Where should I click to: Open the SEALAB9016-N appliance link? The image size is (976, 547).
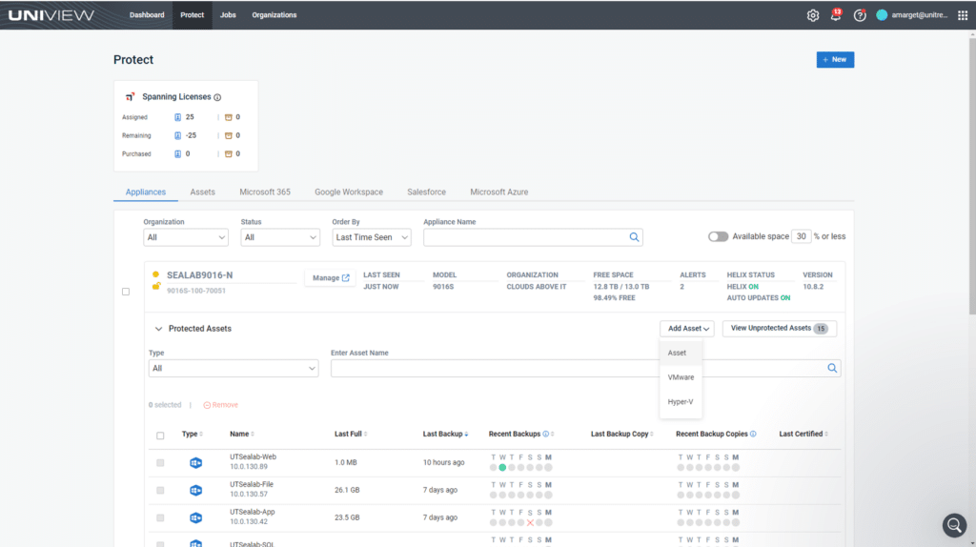[x=199, y=275]
